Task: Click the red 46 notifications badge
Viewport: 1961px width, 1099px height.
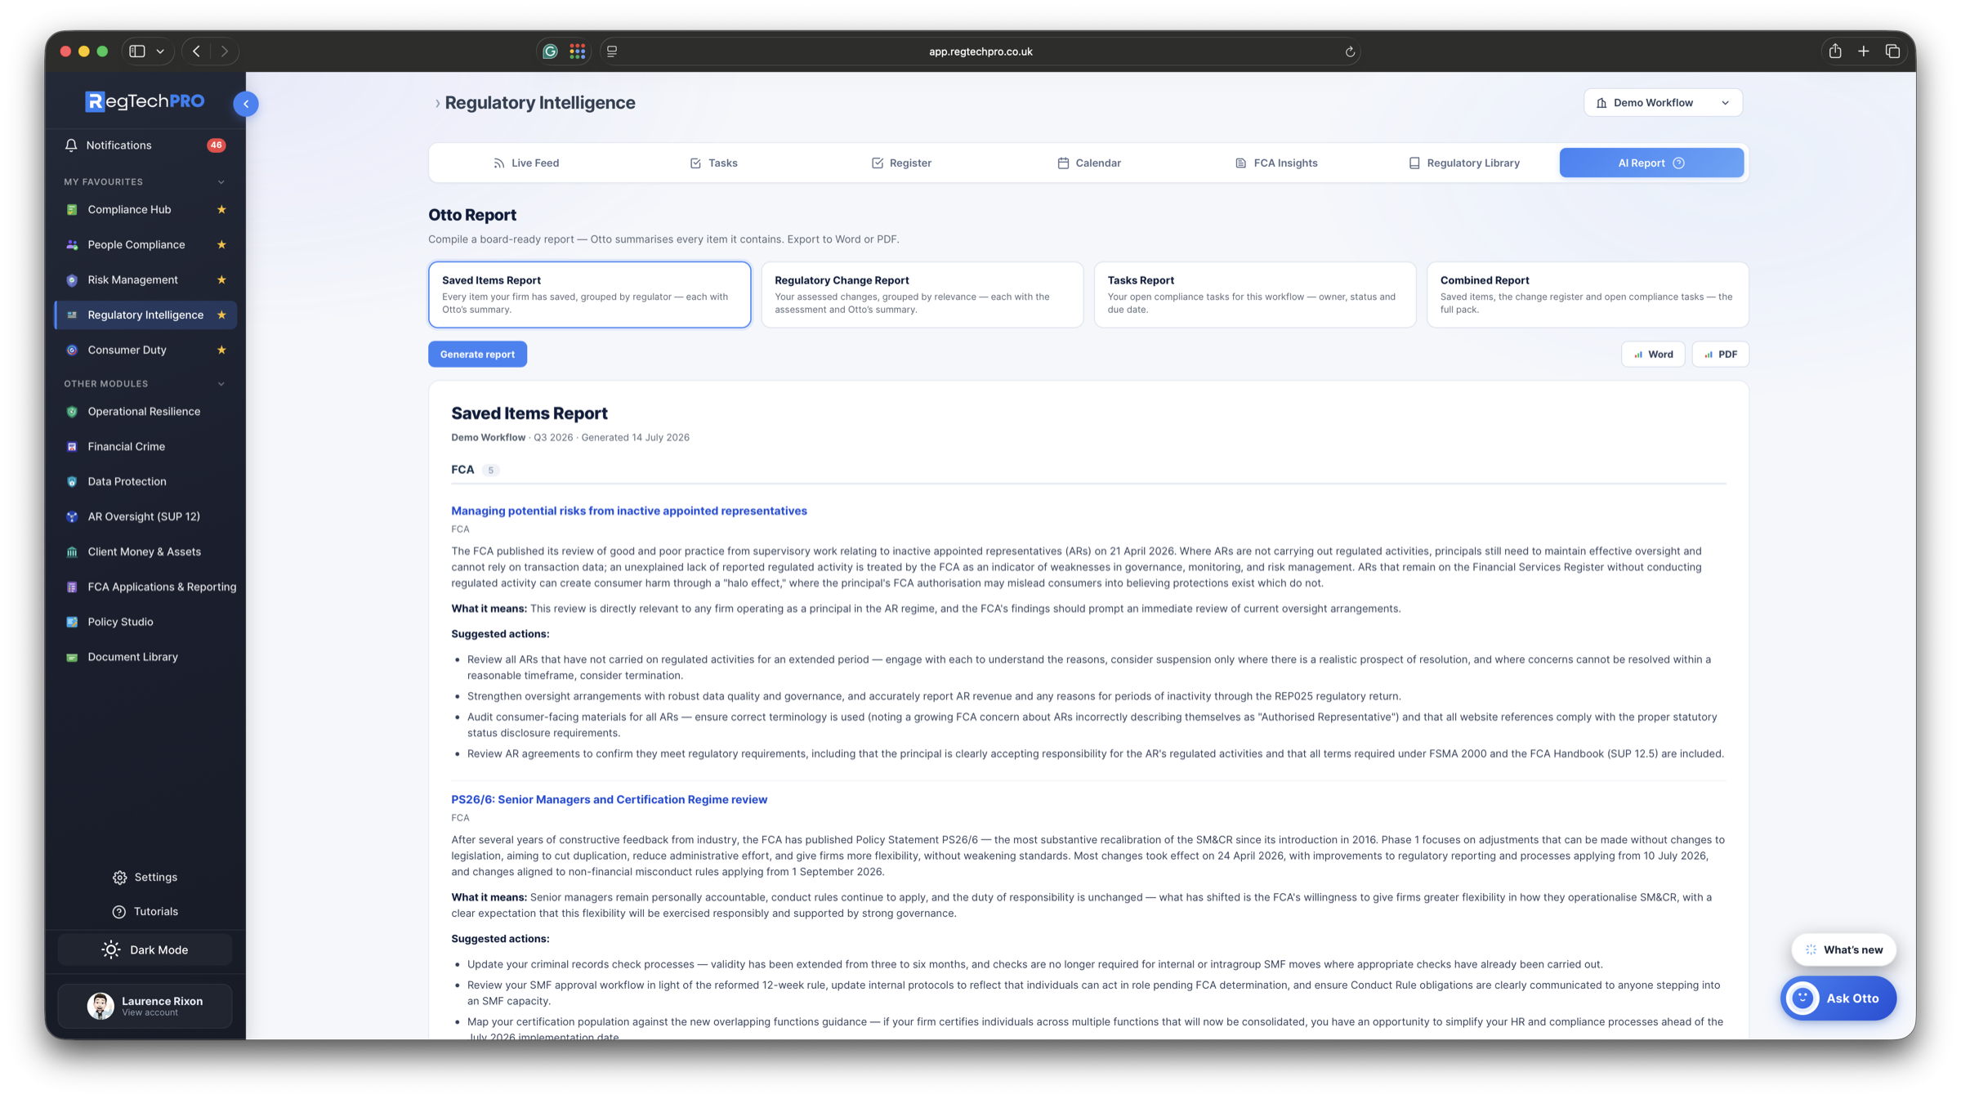Action: tap(216, 145)
